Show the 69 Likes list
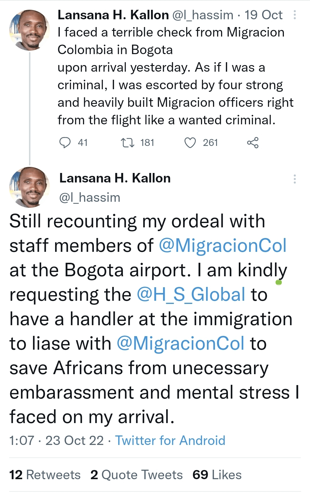The height and width of the screenshot is (493, 310). (217, 475)
